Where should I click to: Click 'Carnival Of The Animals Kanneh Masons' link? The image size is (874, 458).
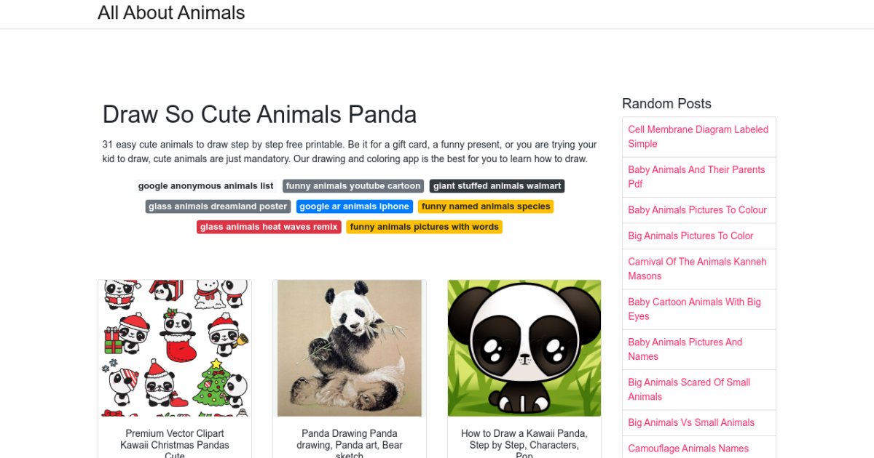(x=697, y=268)
